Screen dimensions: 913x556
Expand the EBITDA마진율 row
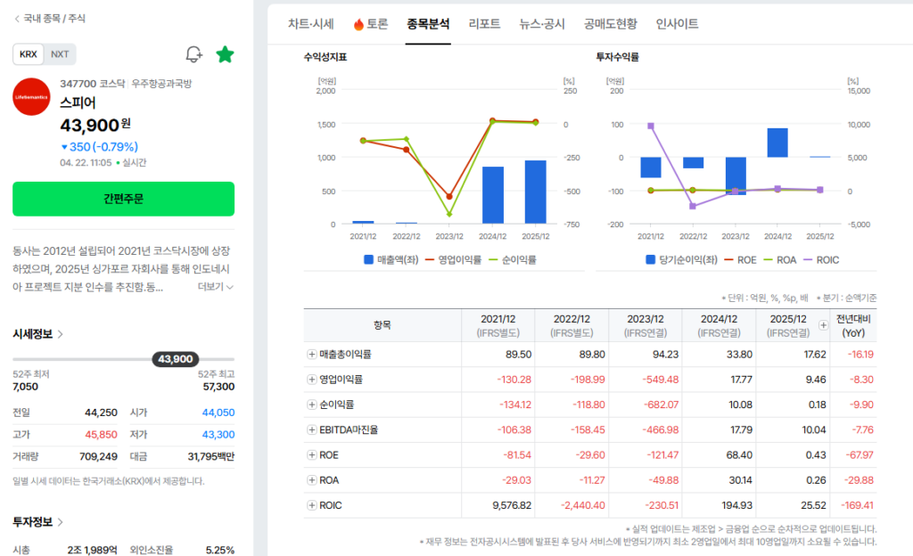311,429
